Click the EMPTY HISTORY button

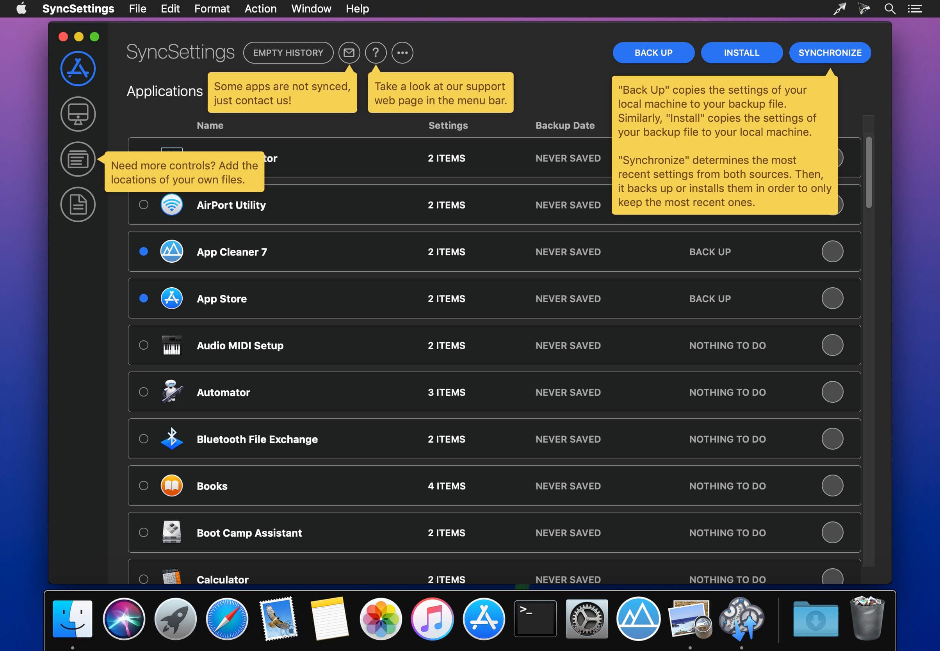click(x=288, y=53)
